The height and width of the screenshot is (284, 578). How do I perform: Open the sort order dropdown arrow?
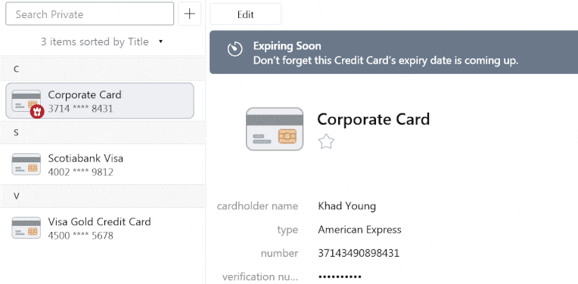pyautogui.click(x=160, y=42)
